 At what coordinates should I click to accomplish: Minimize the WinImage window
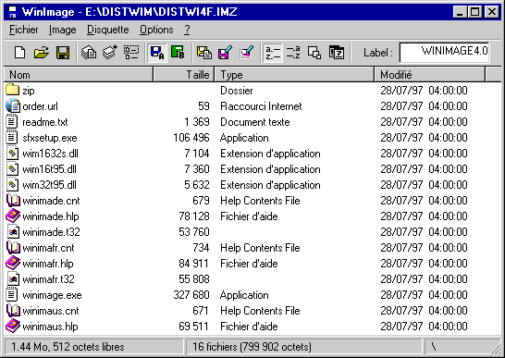point(460,12)
